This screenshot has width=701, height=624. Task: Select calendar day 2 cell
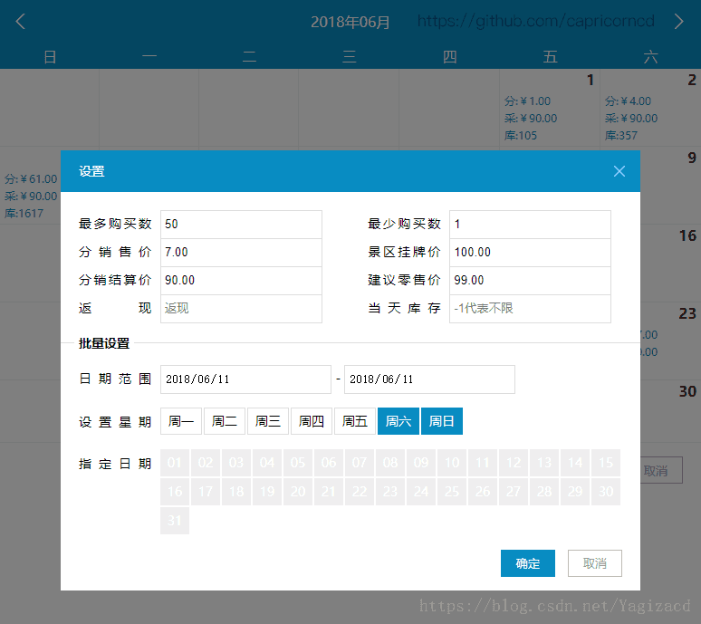650,108
